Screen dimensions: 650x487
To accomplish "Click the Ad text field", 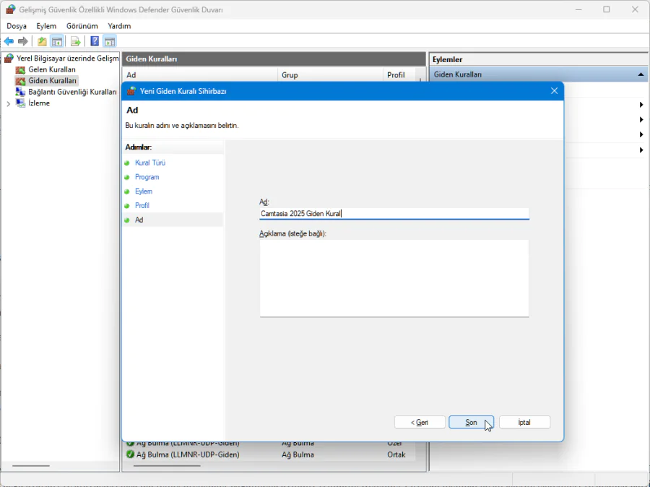I will 394,214.
